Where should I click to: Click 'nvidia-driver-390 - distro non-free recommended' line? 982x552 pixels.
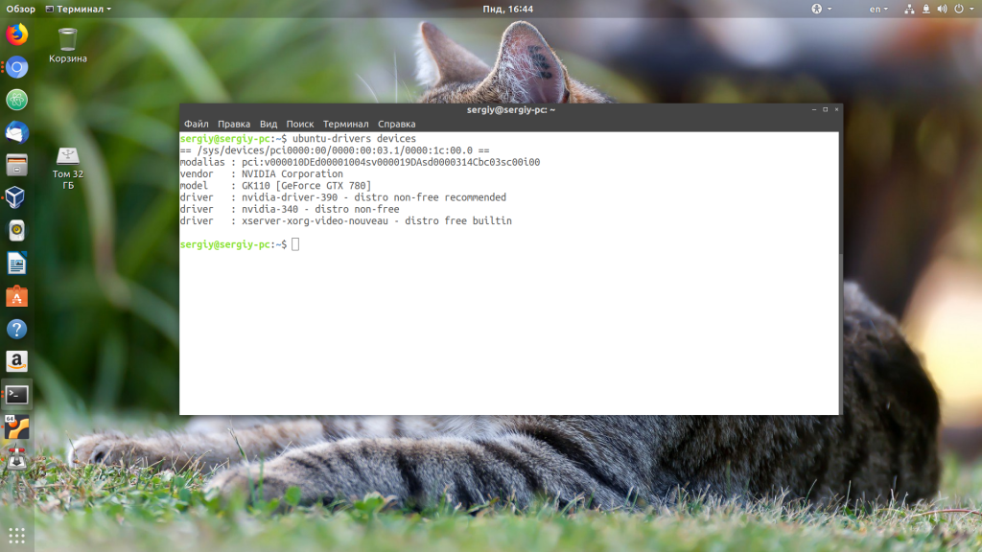(x=374, y=197)
